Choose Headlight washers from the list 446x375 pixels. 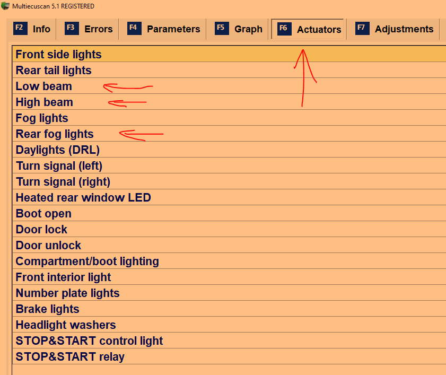point(66,325)
